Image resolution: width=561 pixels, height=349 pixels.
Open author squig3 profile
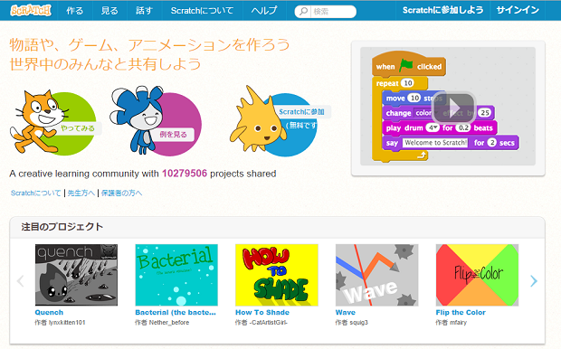coord(358,323)
